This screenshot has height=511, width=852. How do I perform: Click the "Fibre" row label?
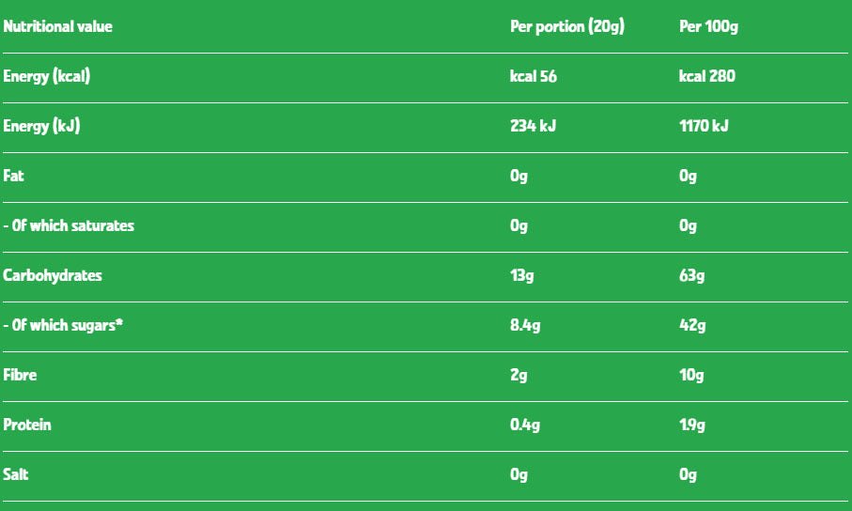(x=21, y=375)
